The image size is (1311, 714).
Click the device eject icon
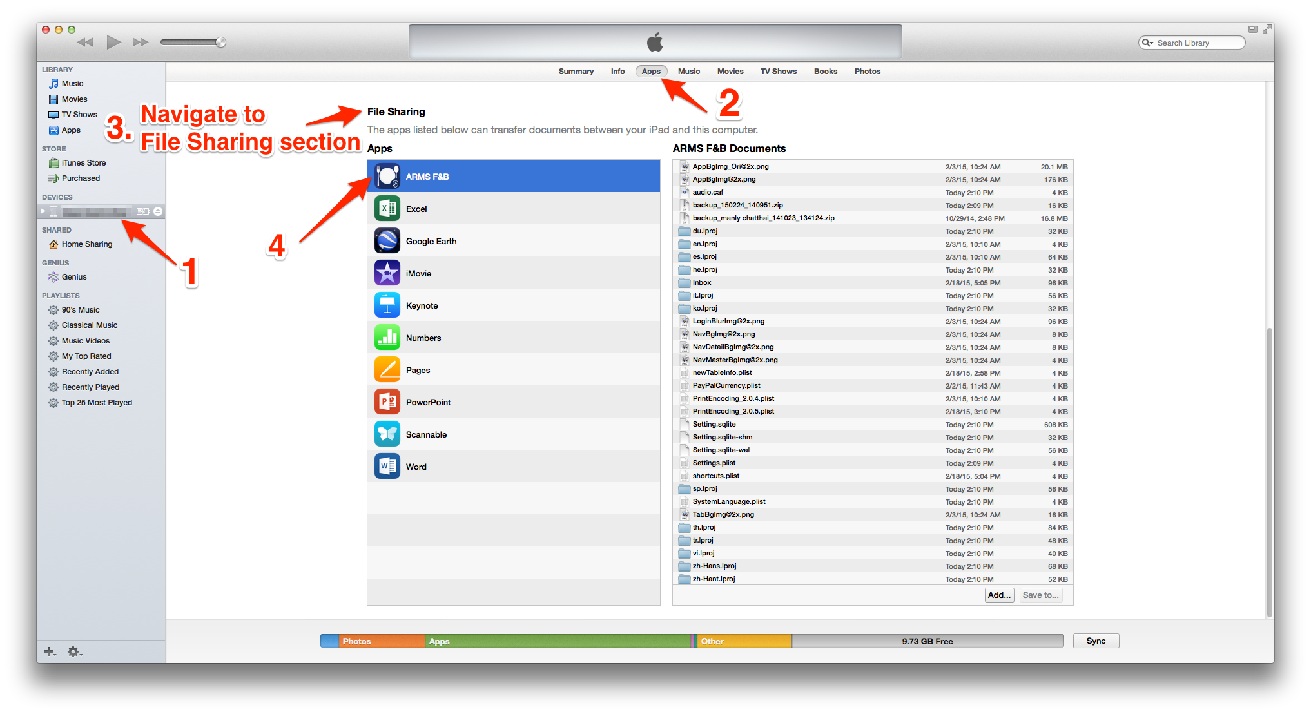tap(158, 211)
